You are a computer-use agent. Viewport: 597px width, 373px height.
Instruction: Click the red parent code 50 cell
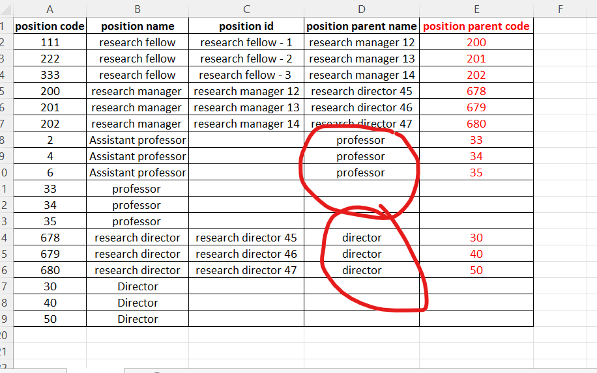pos(476,270)
